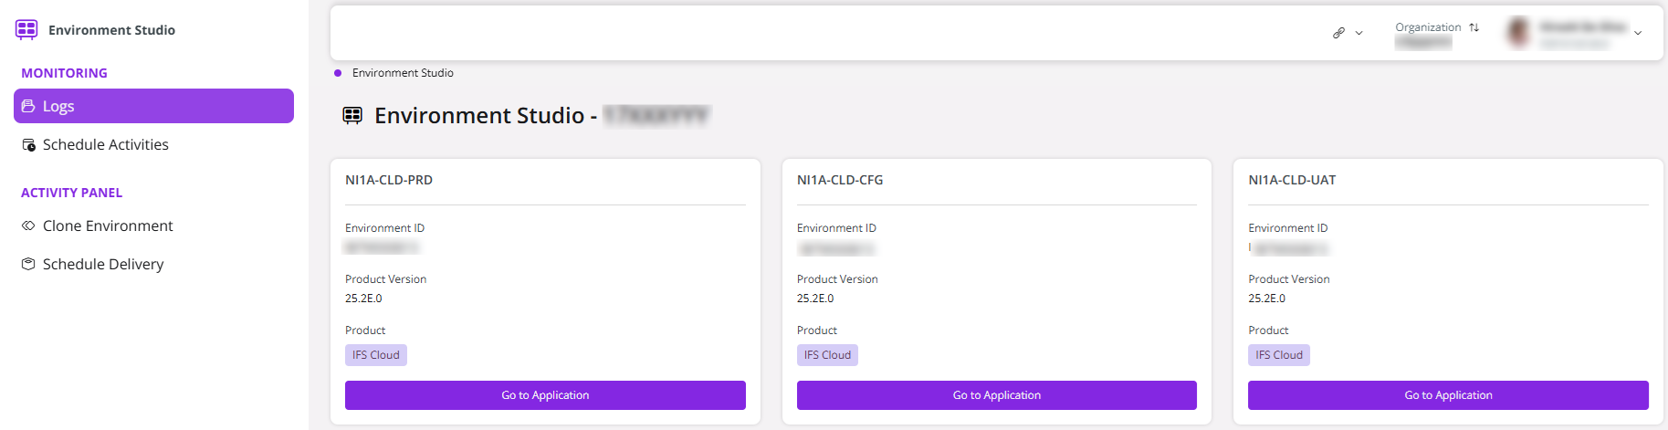Click the Organization sort arrows icon
The image size is (1668, 430).
pyautogui.click(x=1474, y=27)
